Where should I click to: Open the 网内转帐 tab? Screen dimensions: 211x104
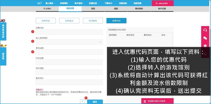coord(139,9)
